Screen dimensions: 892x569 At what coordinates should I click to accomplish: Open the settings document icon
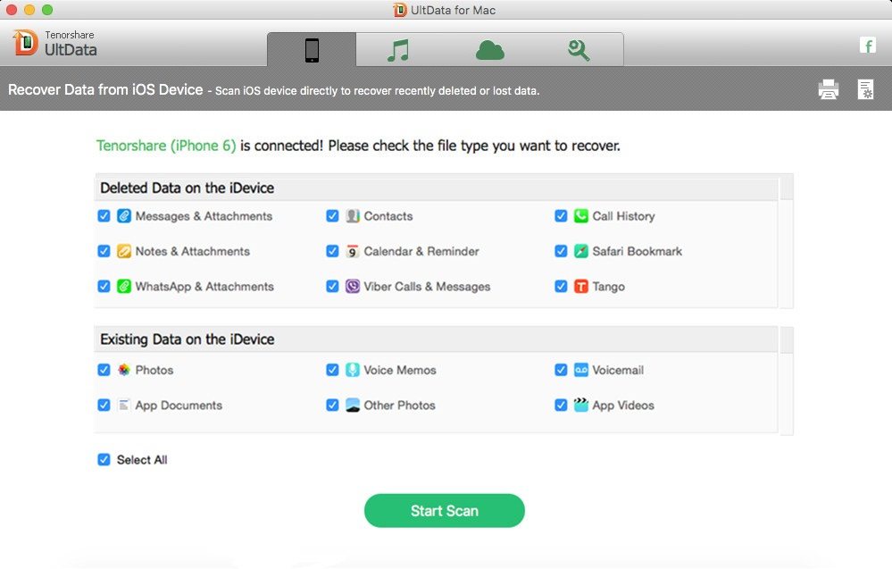[x=865, y=89]
